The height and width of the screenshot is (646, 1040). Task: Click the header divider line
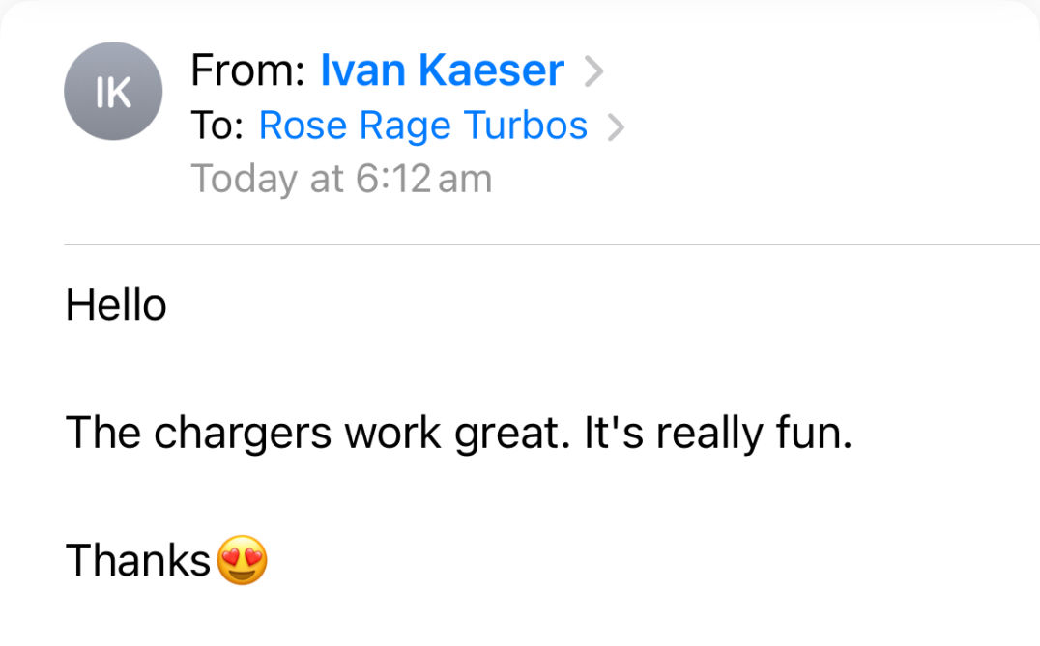(552, 244)
